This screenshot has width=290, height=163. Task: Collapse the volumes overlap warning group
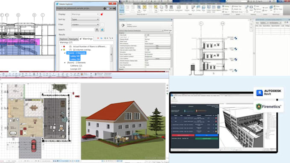click(61, 50)
